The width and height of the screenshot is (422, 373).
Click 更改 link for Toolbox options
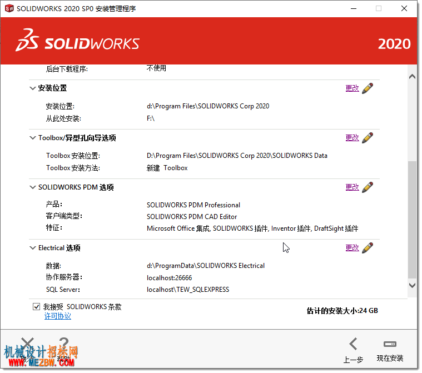(x=353, y=138)
